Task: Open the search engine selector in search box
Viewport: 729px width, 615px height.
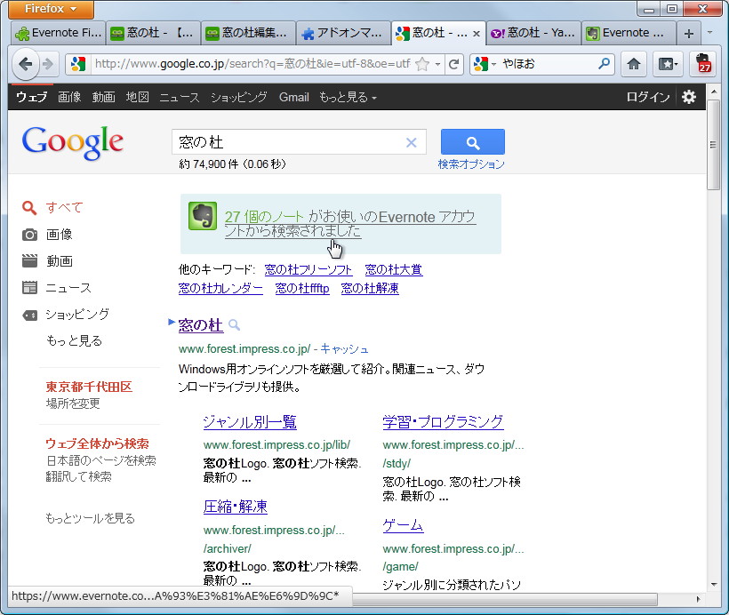Action: [x=482, y=64]
